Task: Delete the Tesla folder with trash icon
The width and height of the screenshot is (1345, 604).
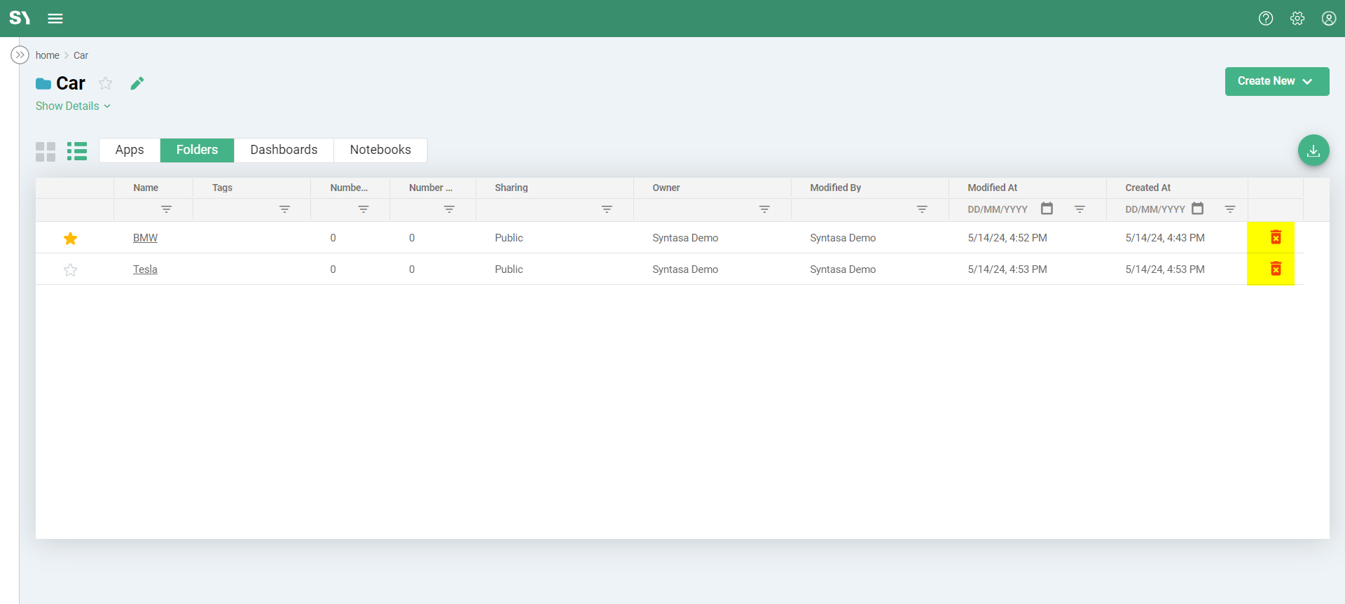Action: coord(1276,269)
